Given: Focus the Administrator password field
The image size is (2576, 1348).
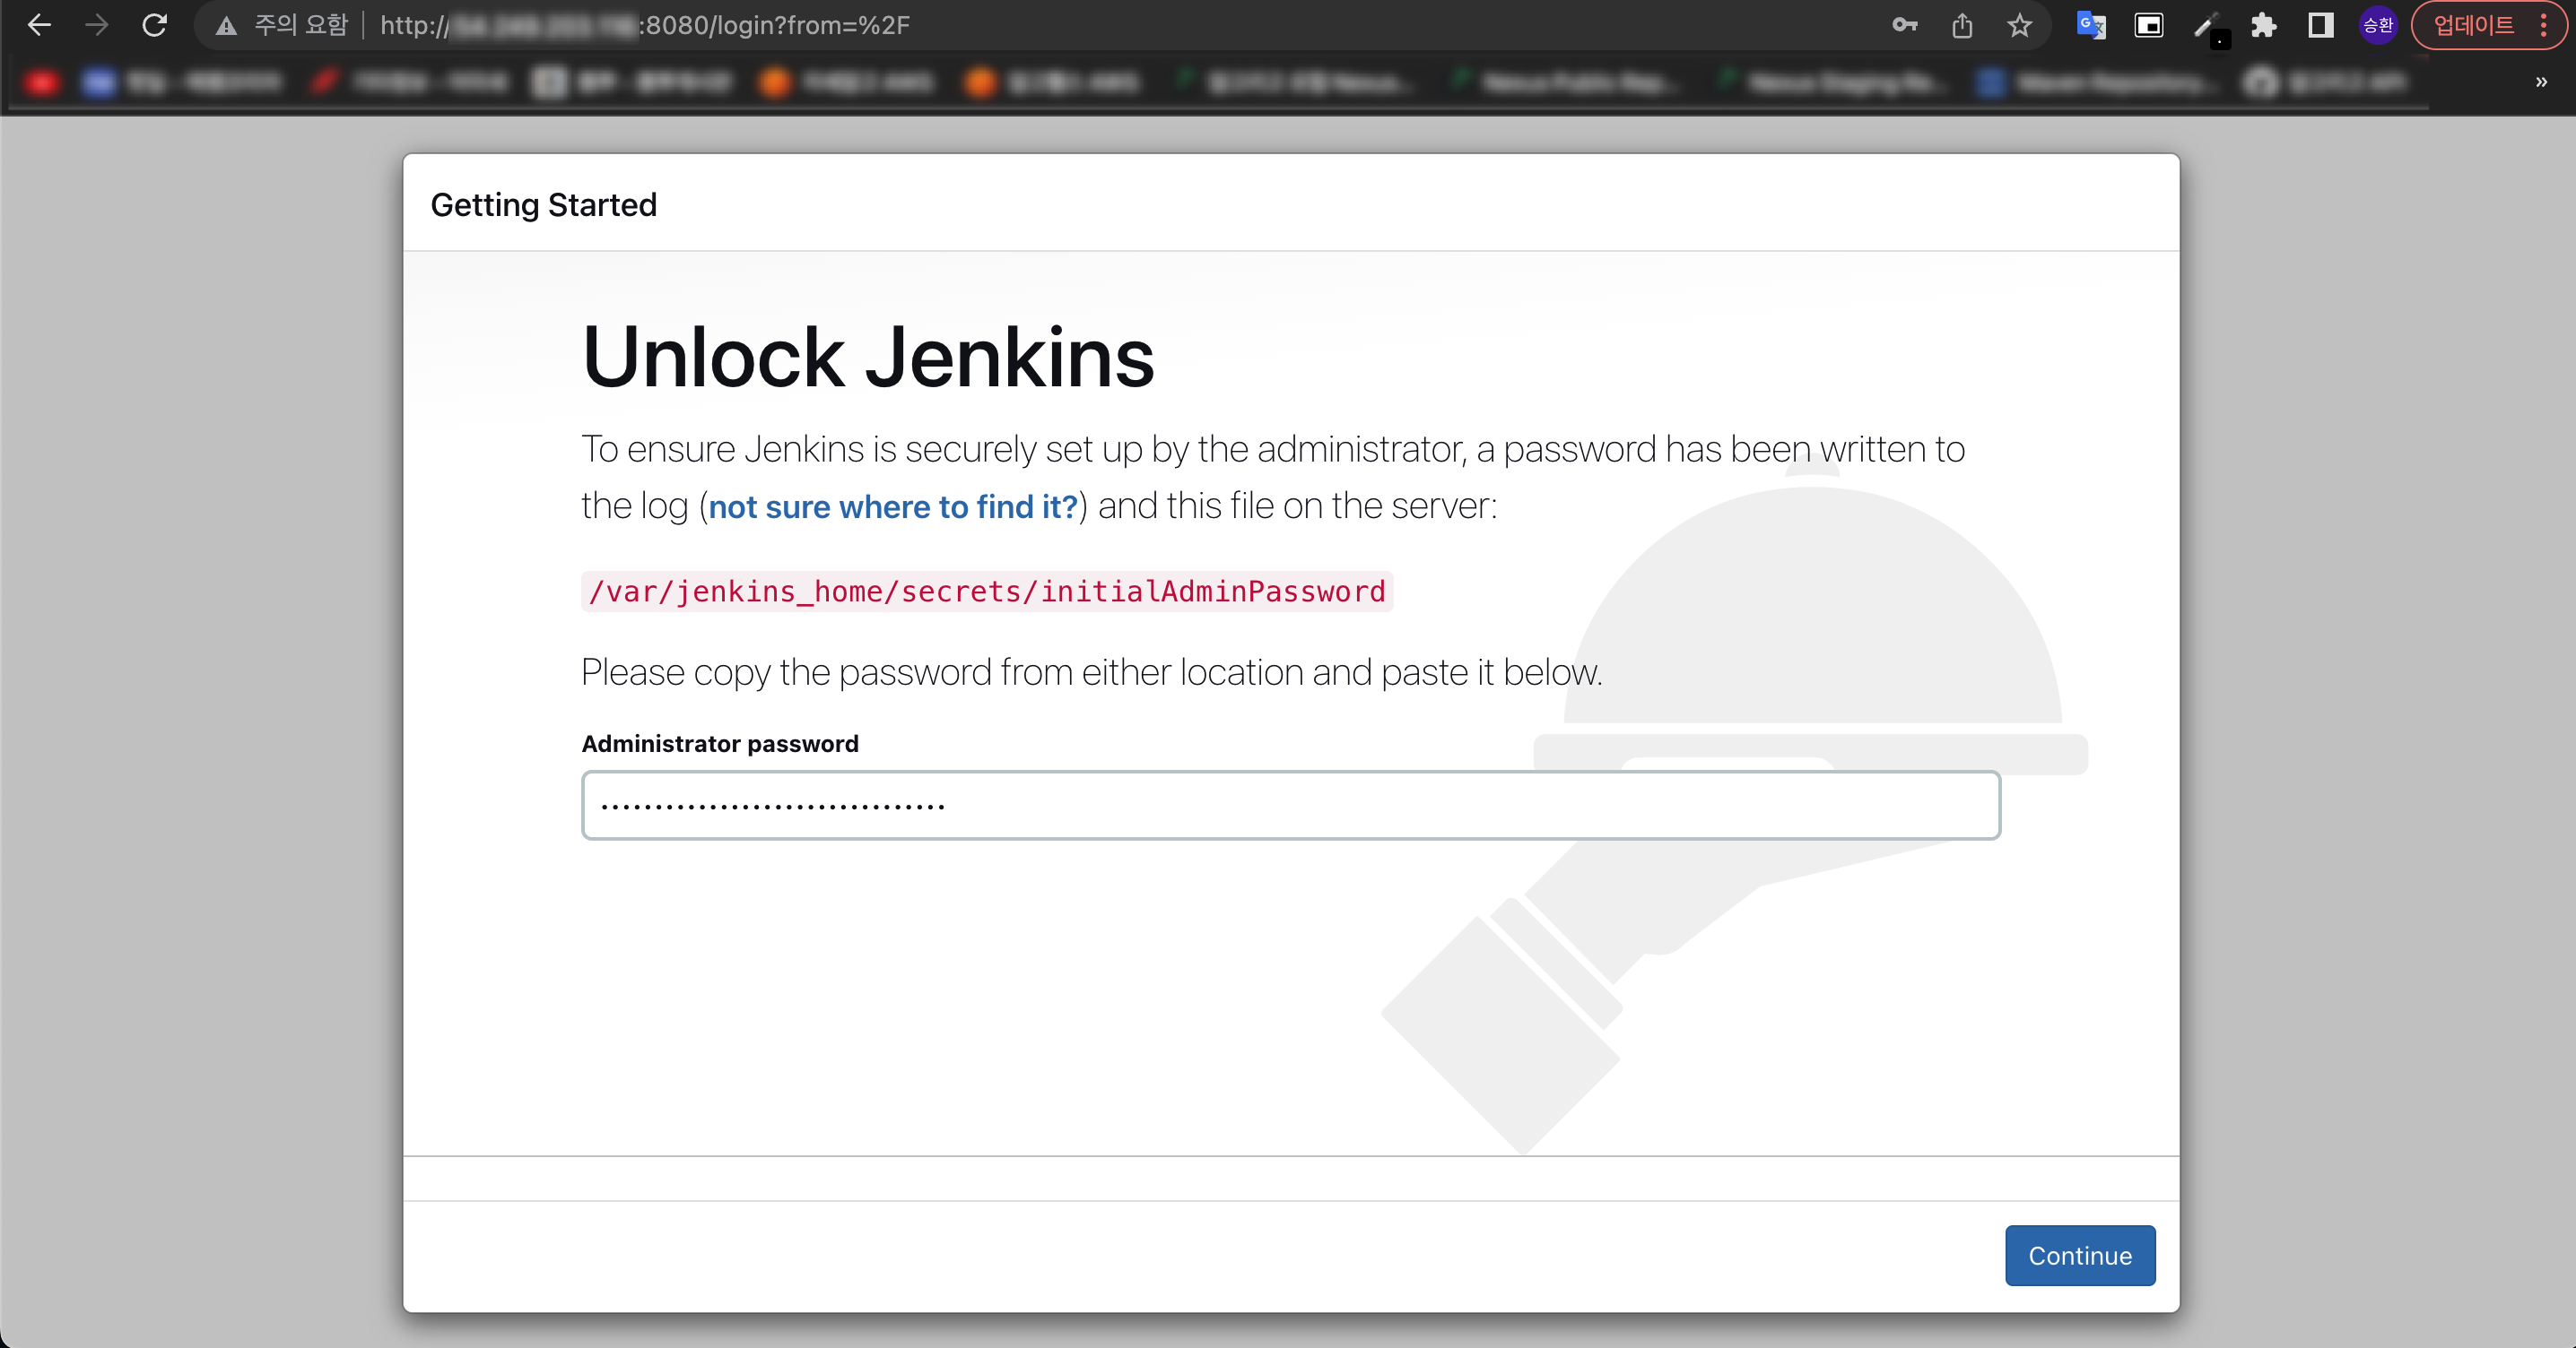Looking at the screenshot, I should (1290, 806).
